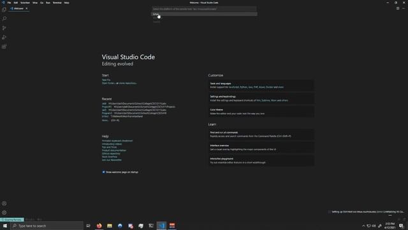Choose macOS in the platform list
The height and width of the screenshot is (230, 408).
pyautogui.click(x=204, y=22)
